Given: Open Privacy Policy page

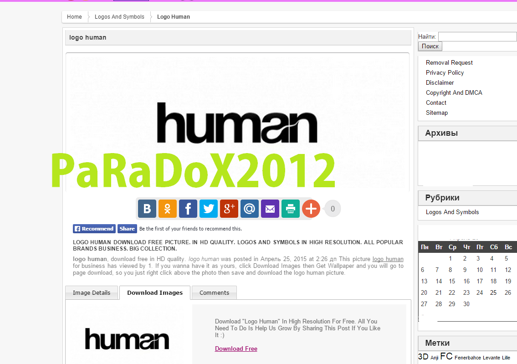Looking at the screenshot, I should coord(445,72).
